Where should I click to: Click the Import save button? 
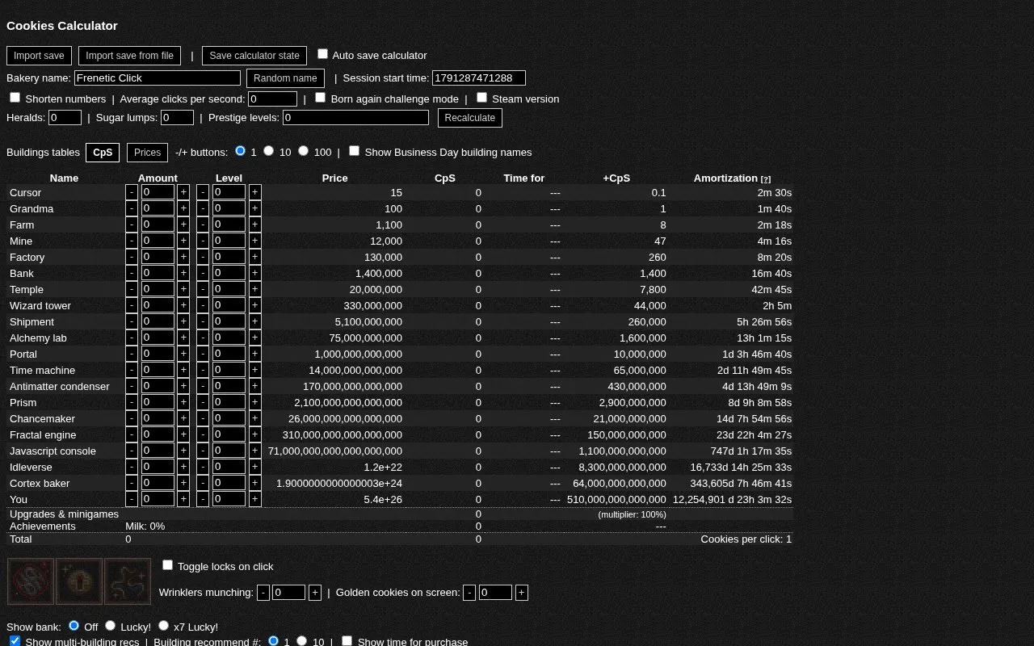(x=39, y=56)
